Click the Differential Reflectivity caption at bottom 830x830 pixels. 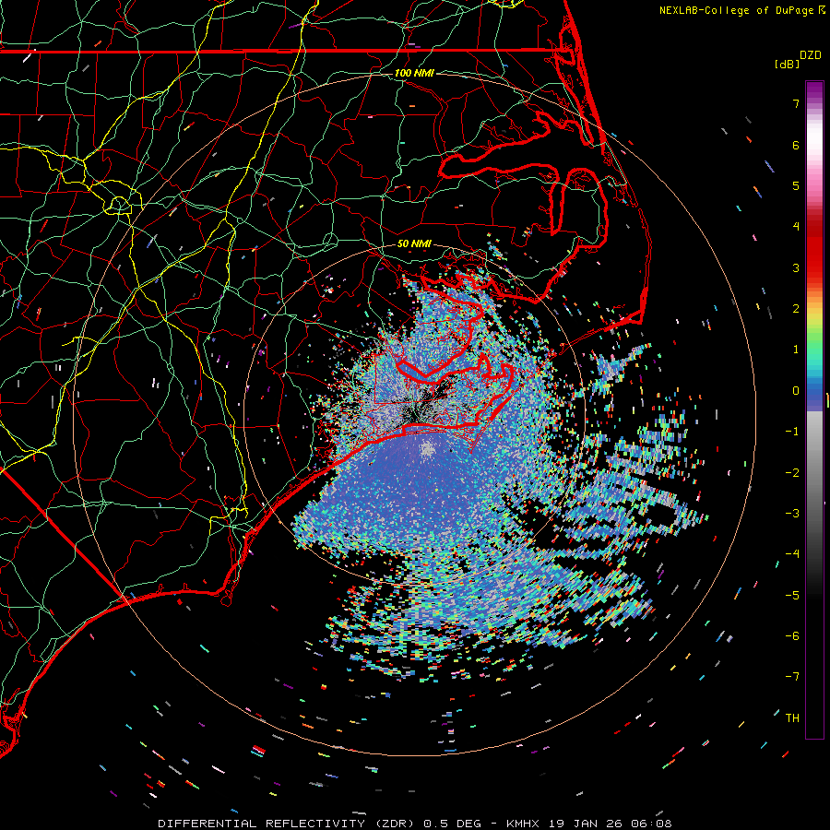click(x=415, y=824)
